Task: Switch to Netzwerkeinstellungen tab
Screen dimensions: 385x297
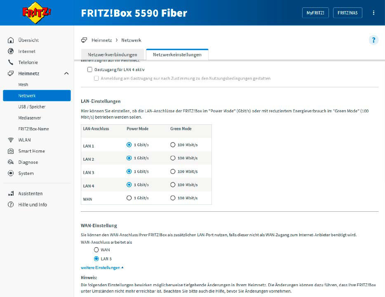Action: click(x=177, y=54)
